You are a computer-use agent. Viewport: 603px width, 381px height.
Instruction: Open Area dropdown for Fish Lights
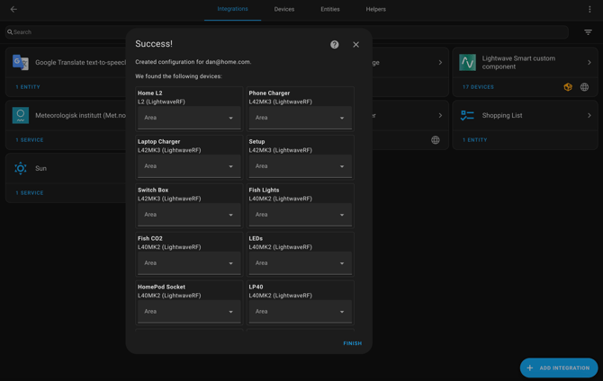[x=301, y=214]
